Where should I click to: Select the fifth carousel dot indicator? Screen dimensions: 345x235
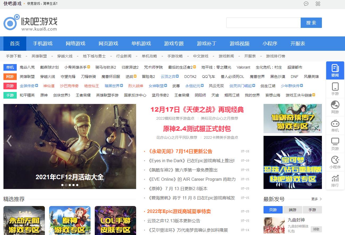click(x=77, y=185)
